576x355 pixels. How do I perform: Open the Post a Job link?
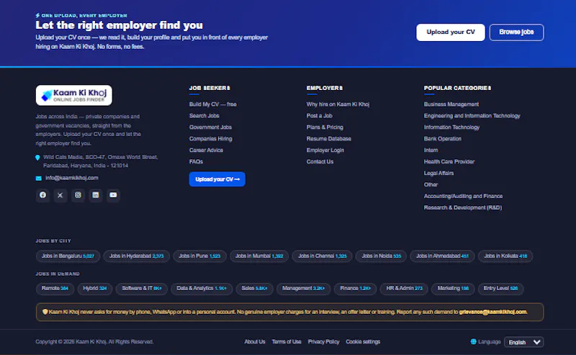[x=320, y=116]
